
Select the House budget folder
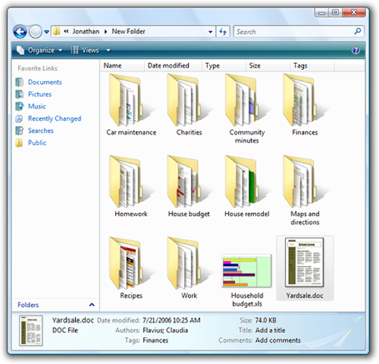pyautogui.click(x=189, y=186)
